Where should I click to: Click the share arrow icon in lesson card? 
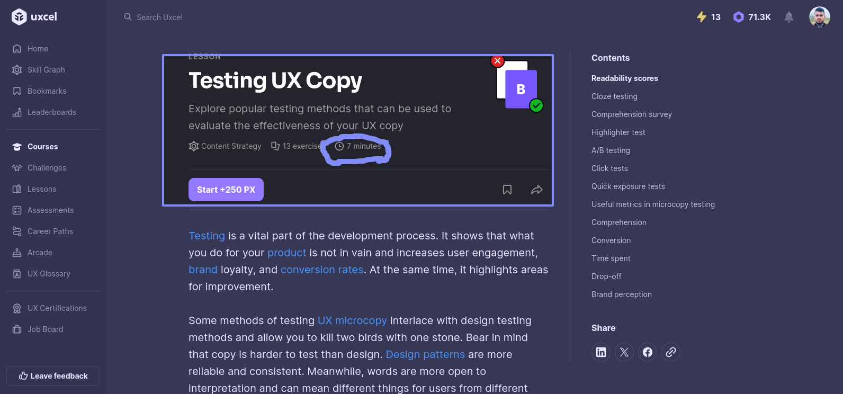click(536, 190)
